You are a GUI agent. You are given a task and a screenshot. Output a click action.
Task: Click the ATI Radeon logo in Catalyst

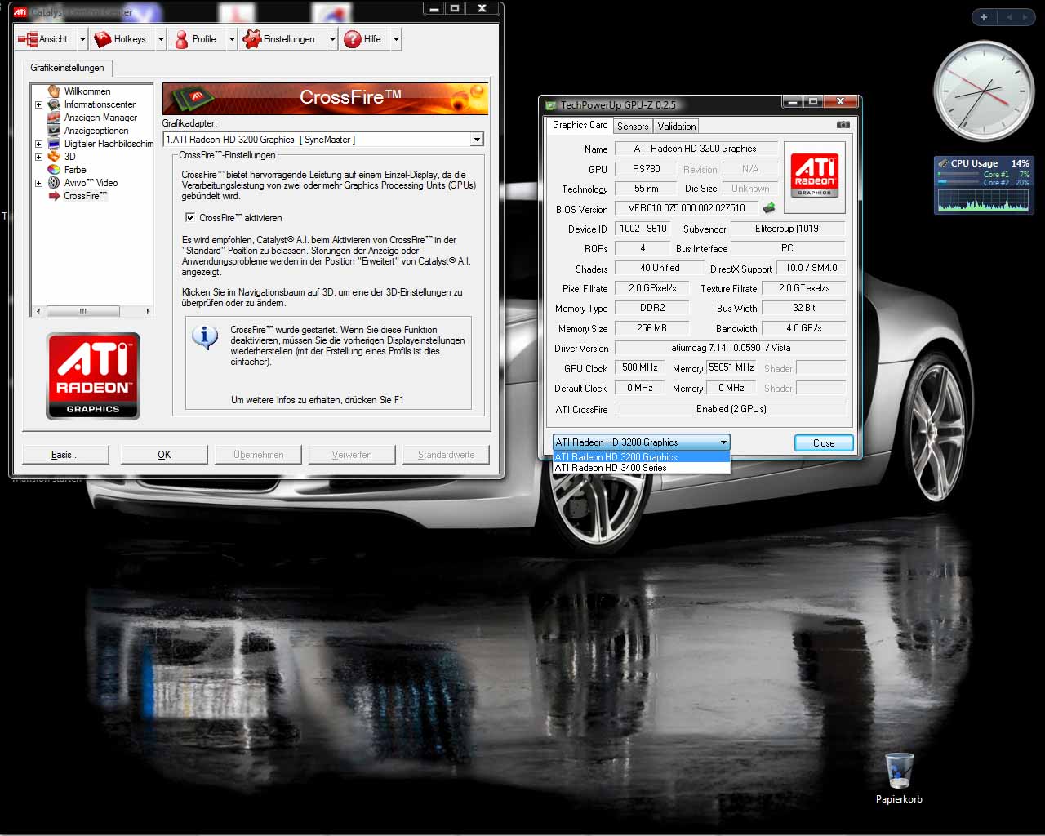[x=93, y=376]
